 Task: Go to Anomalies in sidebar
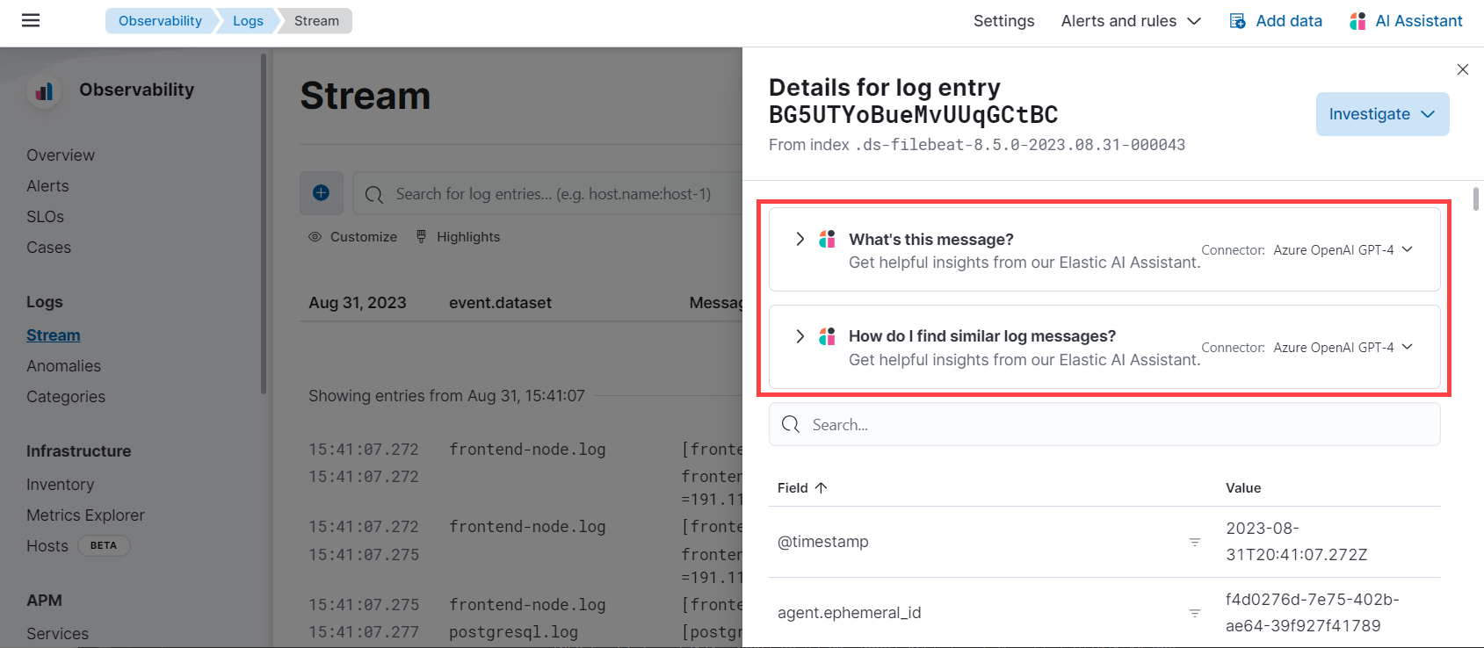[x=63, y=366]
